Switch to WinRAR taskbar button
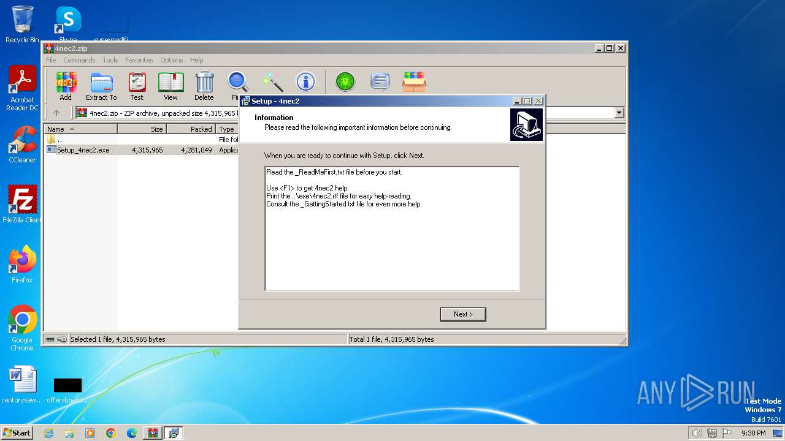The height and width of the screenshot is (441, 785). point(152,433)
